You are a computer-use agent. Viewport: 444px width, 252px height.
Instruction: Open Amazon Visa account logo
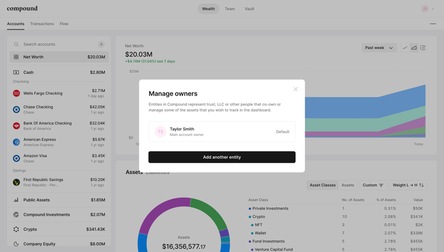pyautogui.click(x=17, y=158)
